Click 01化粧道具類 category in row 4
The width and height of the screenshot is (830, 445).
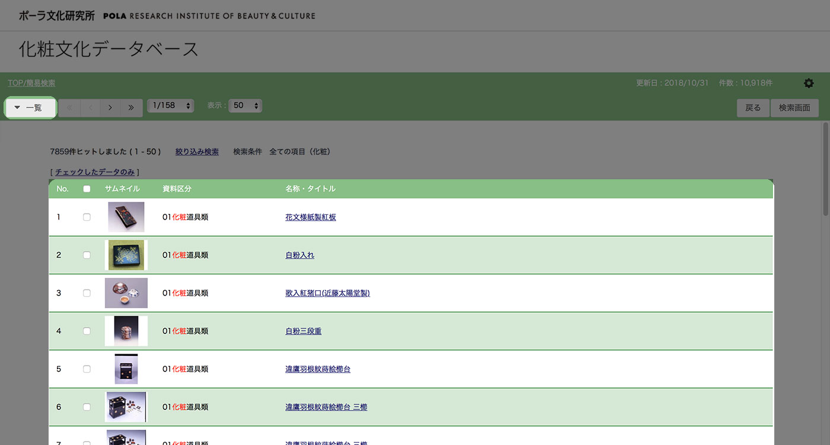pyautogui.click(x=185, y=331)
